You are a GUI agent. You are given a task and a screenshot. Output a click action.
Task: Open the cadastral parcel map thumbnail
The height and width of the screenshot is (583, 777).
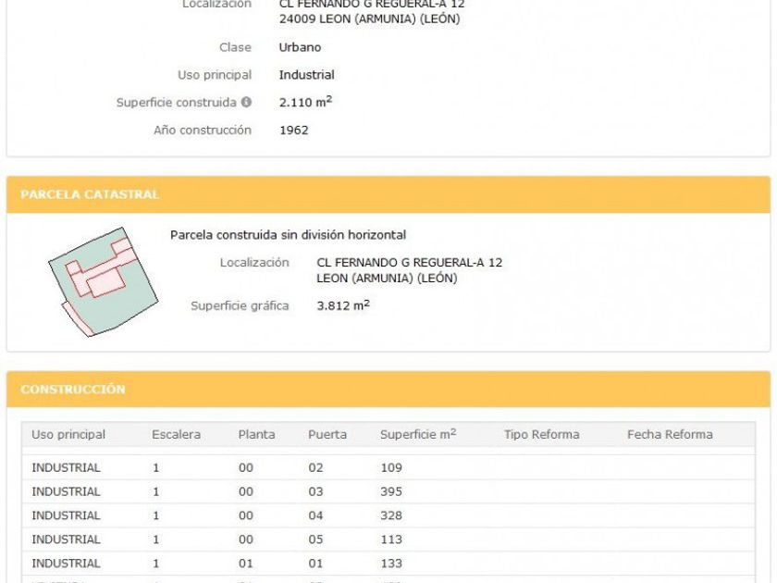pos(103,282)
